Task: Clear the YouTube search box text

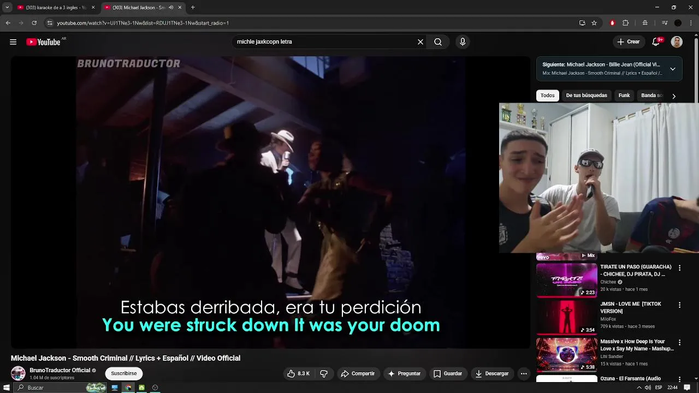Action: point(420,42)
